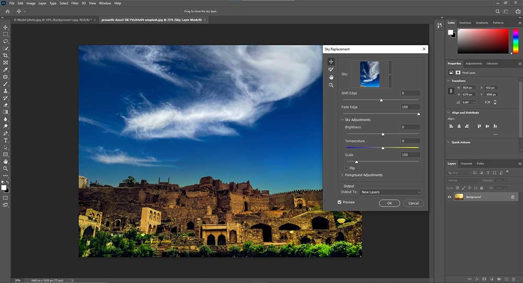The height and width of the screenshot is (283, 523).
Task: Select the Frame tool
Action: [x=5, y=63]
